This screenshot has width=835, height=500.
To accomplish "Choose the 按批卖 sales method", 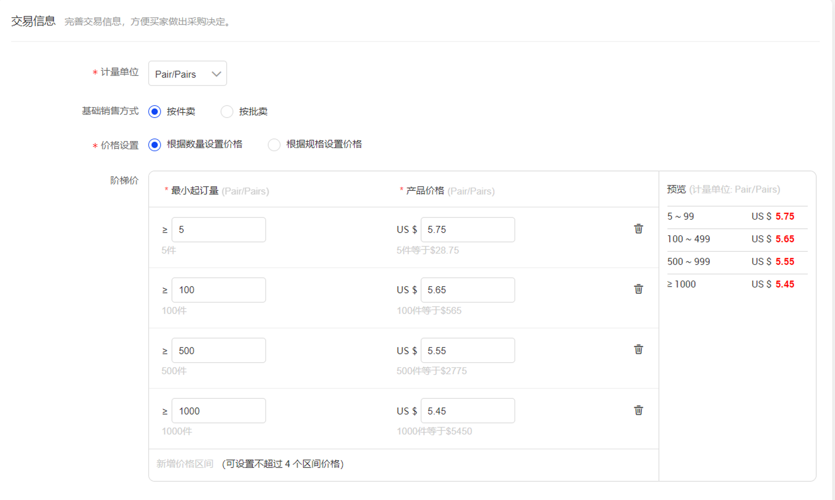I will coord(227,112).
